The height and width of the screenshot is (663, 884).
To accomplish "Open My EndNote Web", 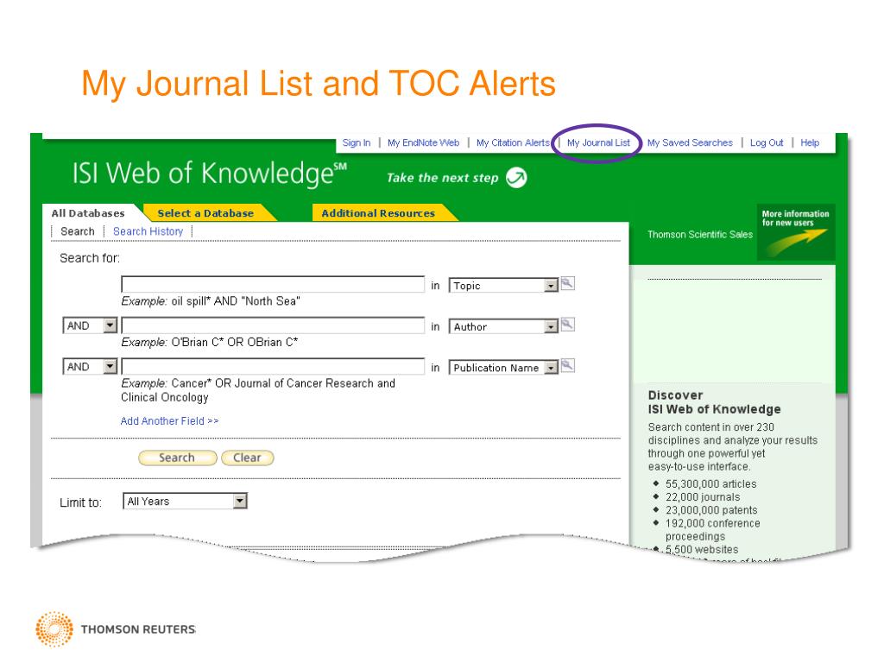I will [423, 142].
